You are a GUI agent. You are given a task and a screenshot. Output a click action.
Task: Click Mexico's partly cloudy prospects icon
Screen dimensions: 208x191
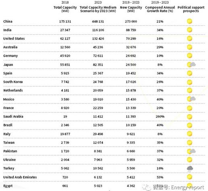coord(191,99)
